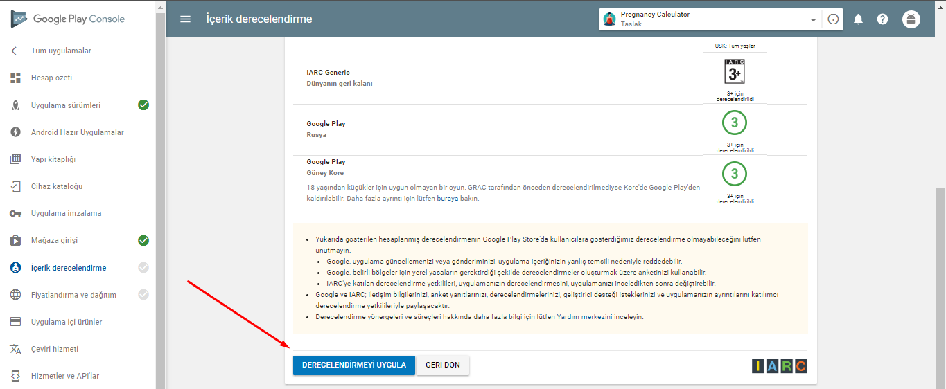Click the grey check next to İçerik derecelendirme
The image size is (946, 389).
pyautogui.click(x=143, y=268)
